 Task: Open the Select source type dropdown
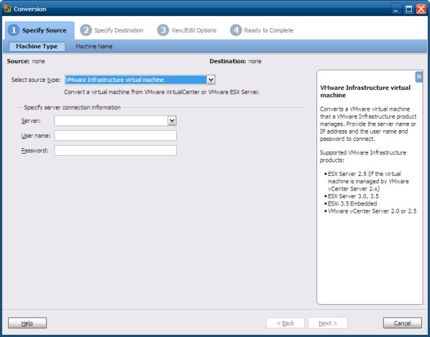210,80
